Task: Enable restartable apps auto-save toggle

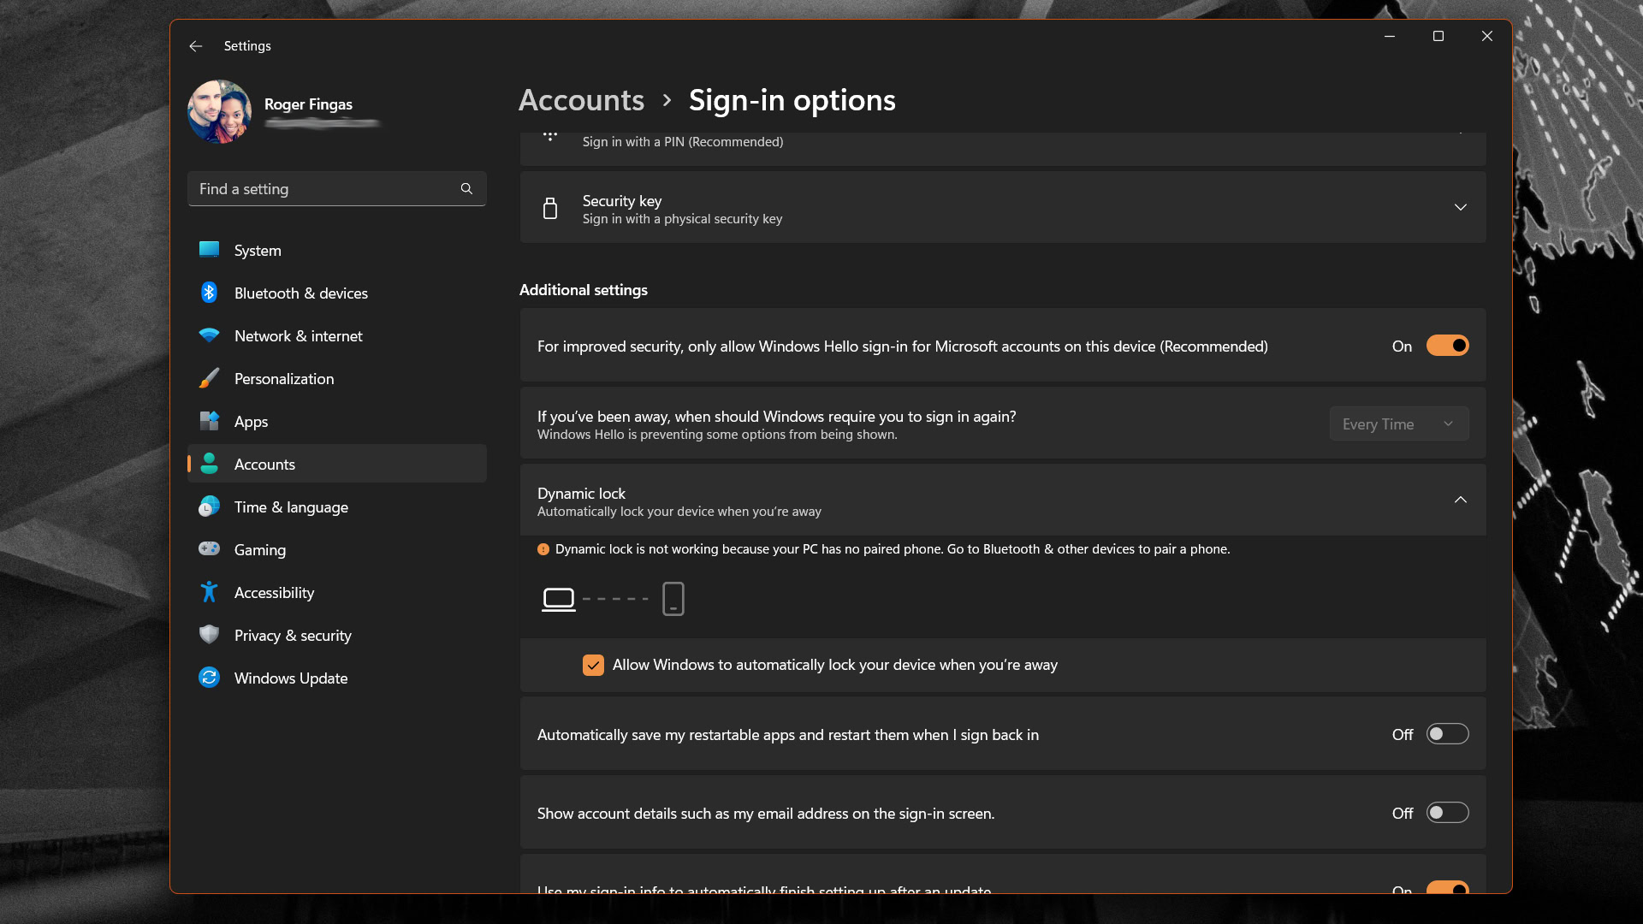Action: tap(1447, 734)
